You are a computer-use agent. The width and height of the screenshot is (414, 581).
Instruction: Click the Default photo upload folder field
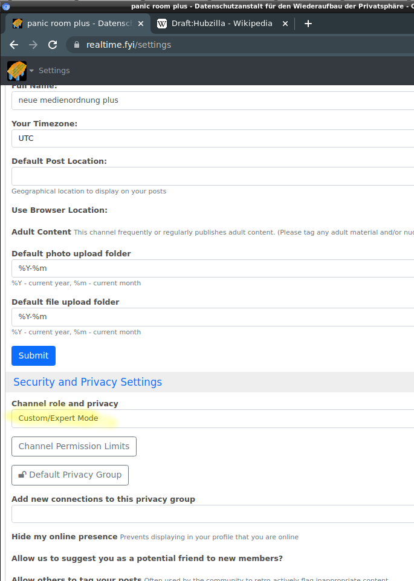[212, 268]
